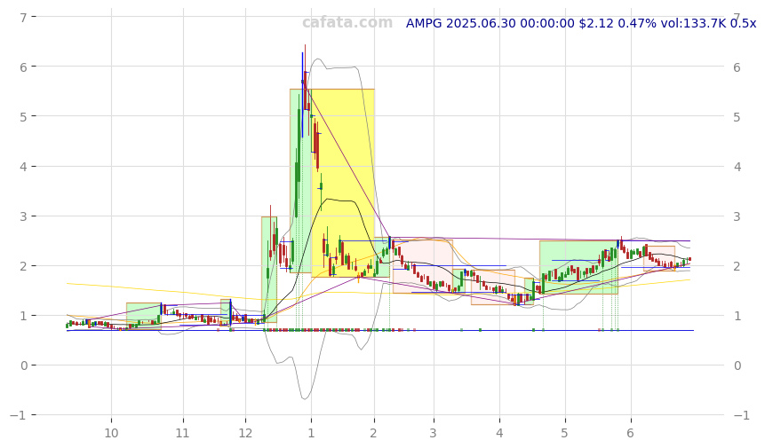Click the AMPG ticker symbol in header

424,23
